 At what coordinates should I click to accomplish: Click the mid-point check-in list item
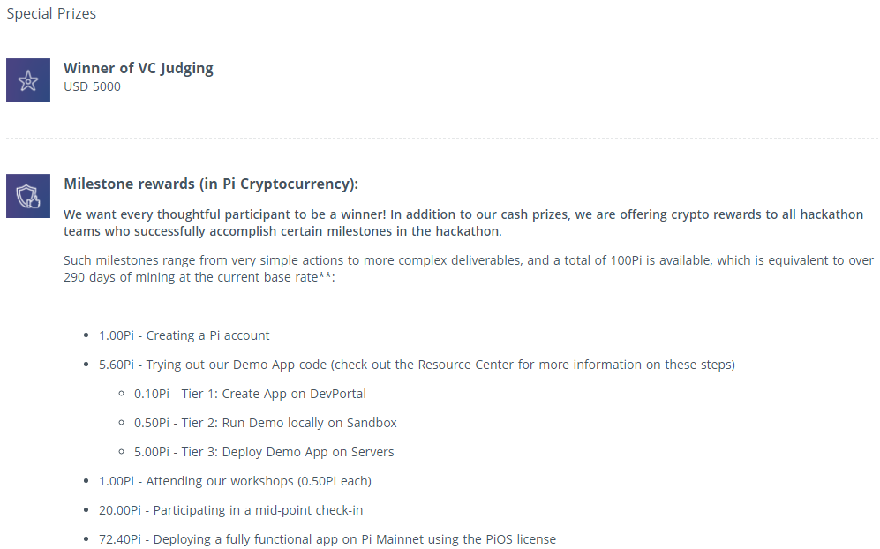pos(230,510)
